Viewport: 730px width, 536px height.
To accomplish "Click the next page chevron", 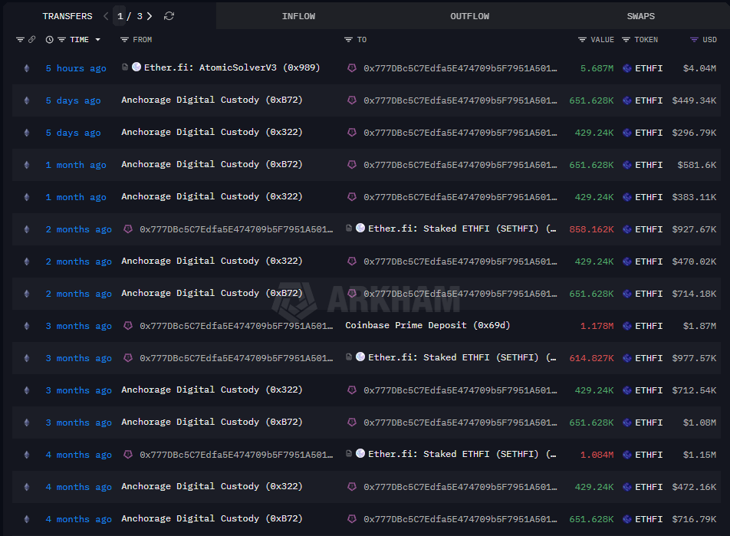I will click(x=150, y=16).
